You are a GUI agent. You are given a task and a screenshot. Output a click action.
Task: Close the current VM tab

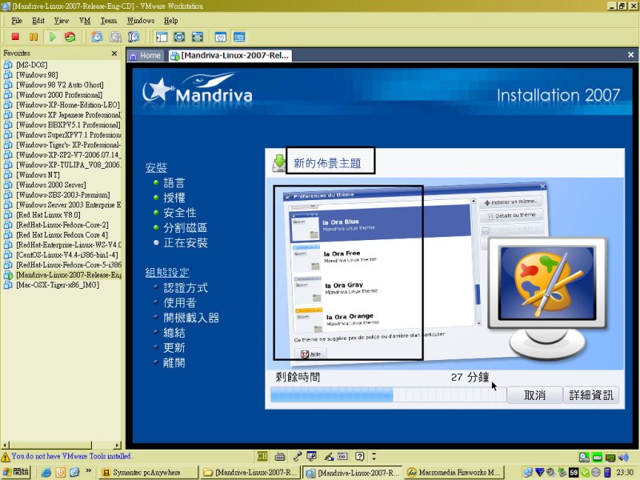pyautogui.click(x=630, y=54)
